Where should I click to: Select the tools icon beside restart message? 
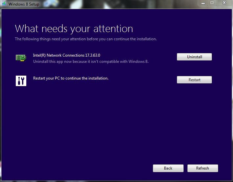[x=21, y=81]
